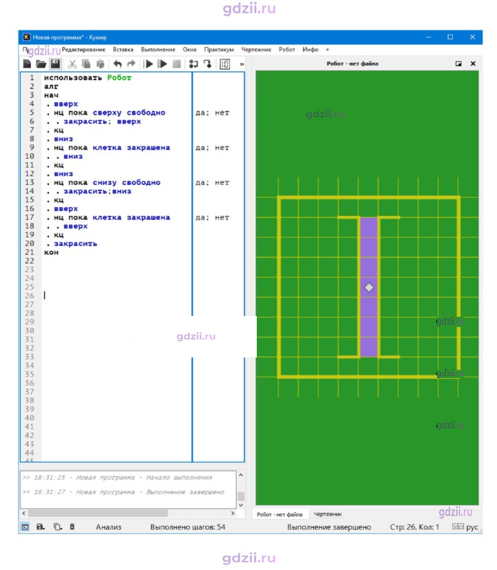Click the Анализ status label
The width and height of the screenshot is (497, 570).
108,527
